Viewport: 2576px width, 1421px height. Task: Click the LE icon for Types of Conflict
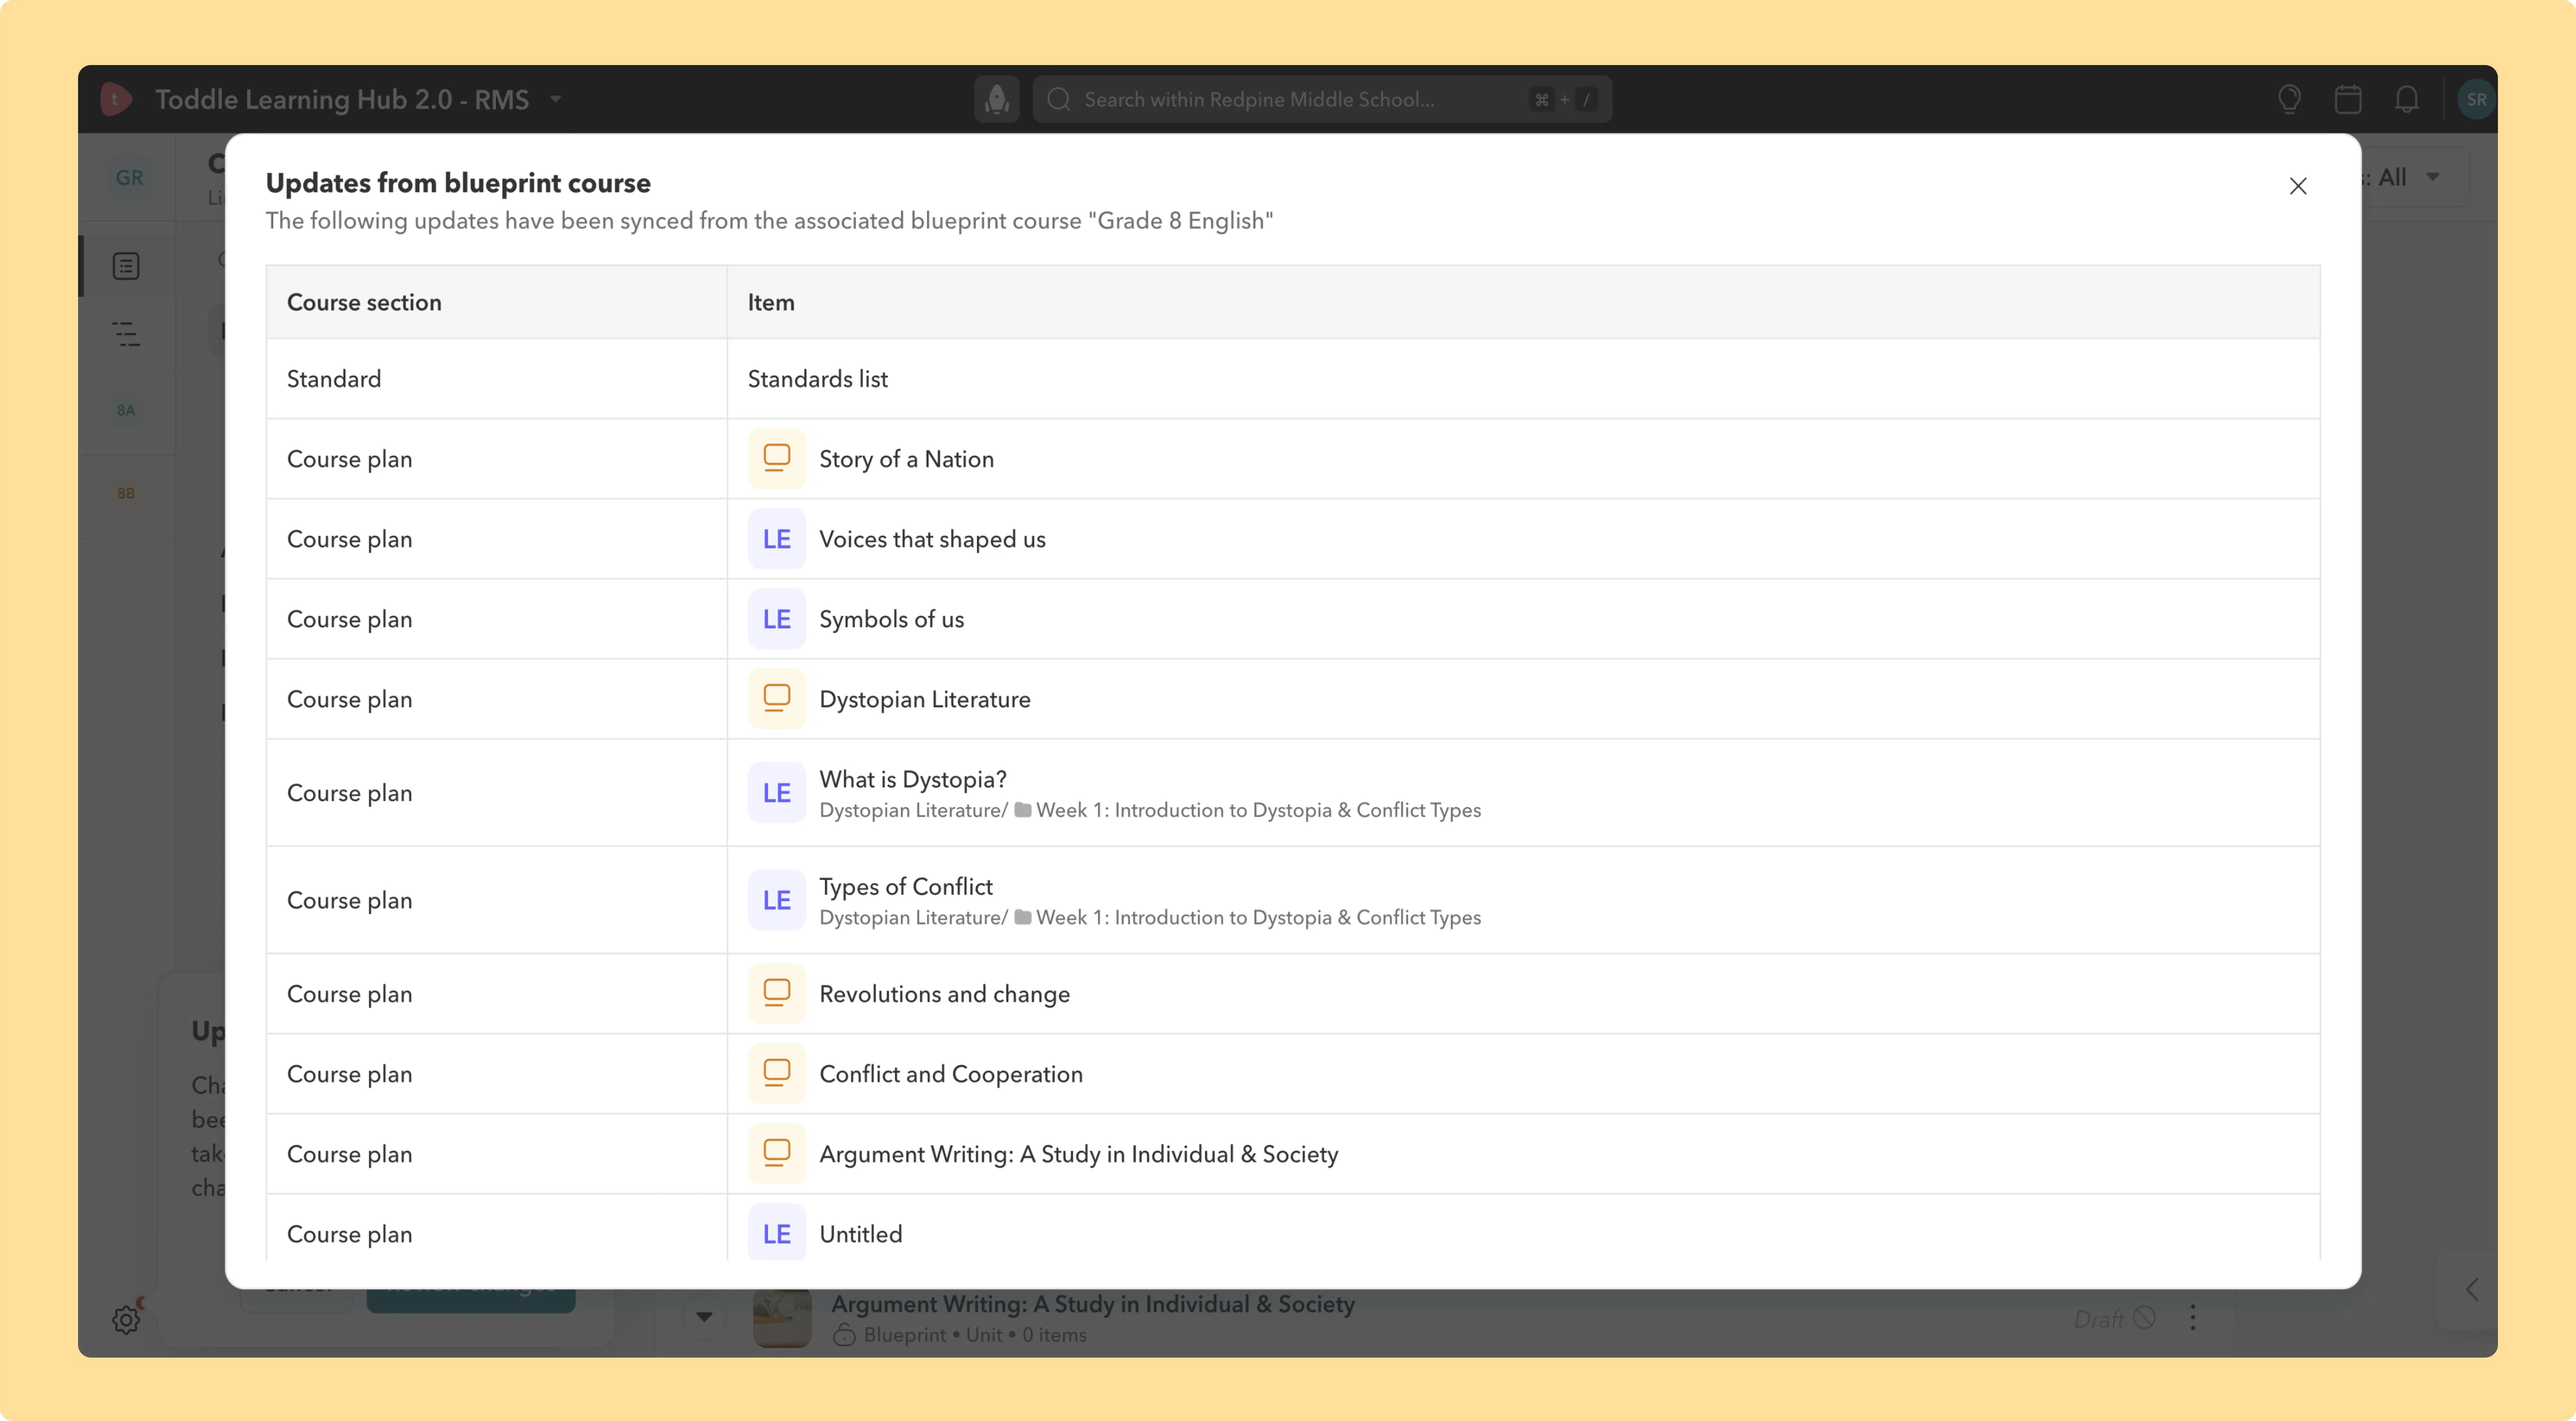pyautogui.click(x=777, y=900)
